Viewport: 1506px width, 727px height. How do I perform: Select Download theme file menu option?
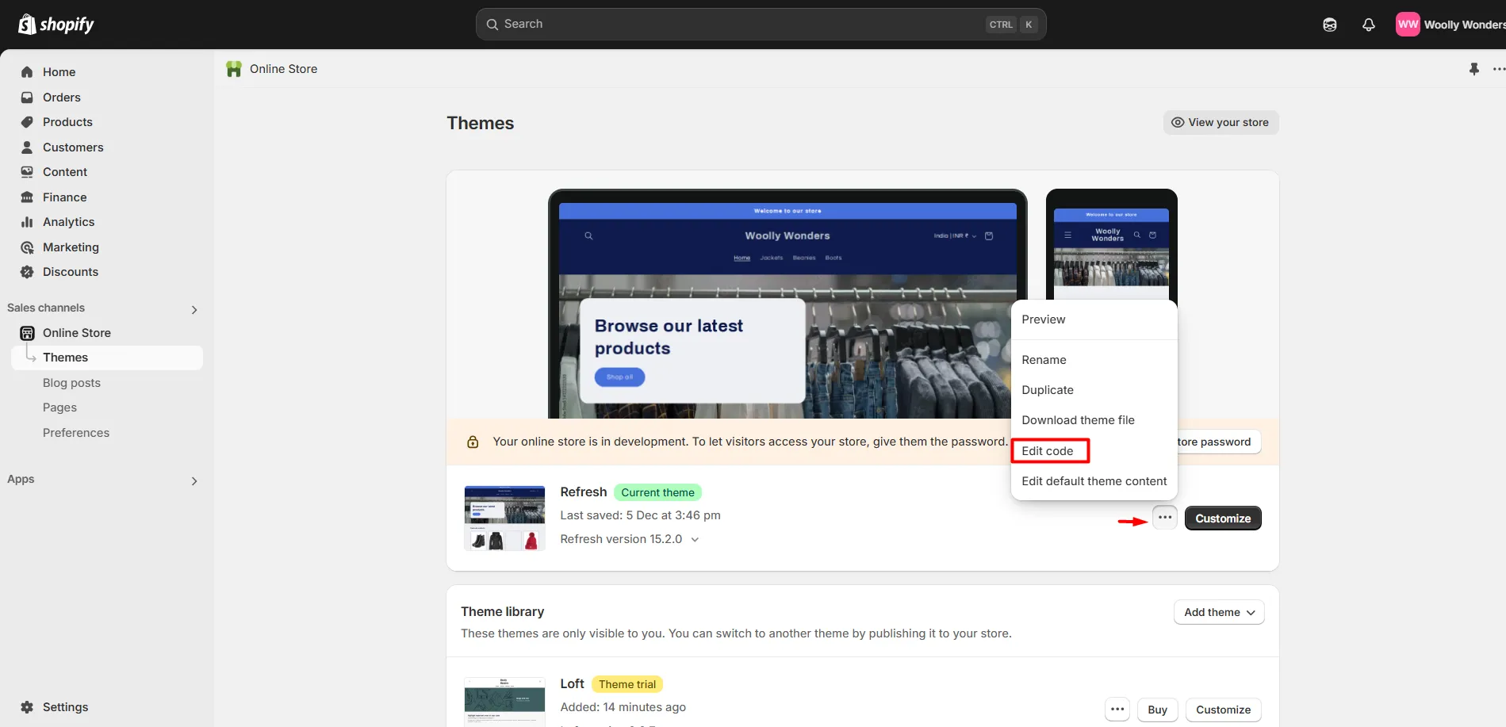[1078, 420]
